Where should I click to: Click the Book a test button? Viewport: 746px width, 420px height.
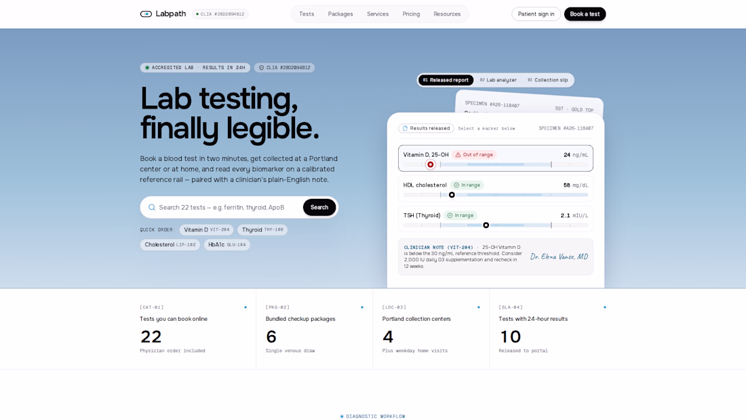(x=585, y=14)
